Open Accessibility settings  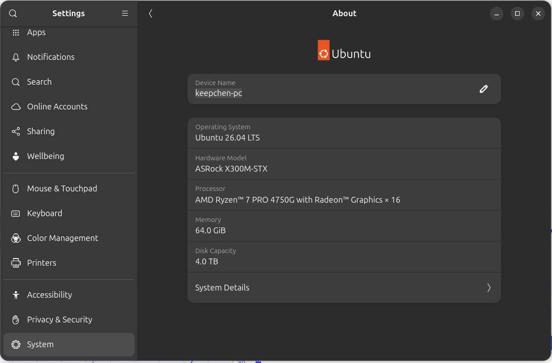[69, 295]
